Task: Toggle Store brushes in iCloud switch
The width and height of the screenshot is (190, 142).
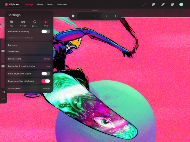Action: click(46, 74)
